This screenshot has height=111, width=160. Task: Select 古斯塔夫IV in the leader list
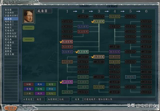tap(11, 34)
